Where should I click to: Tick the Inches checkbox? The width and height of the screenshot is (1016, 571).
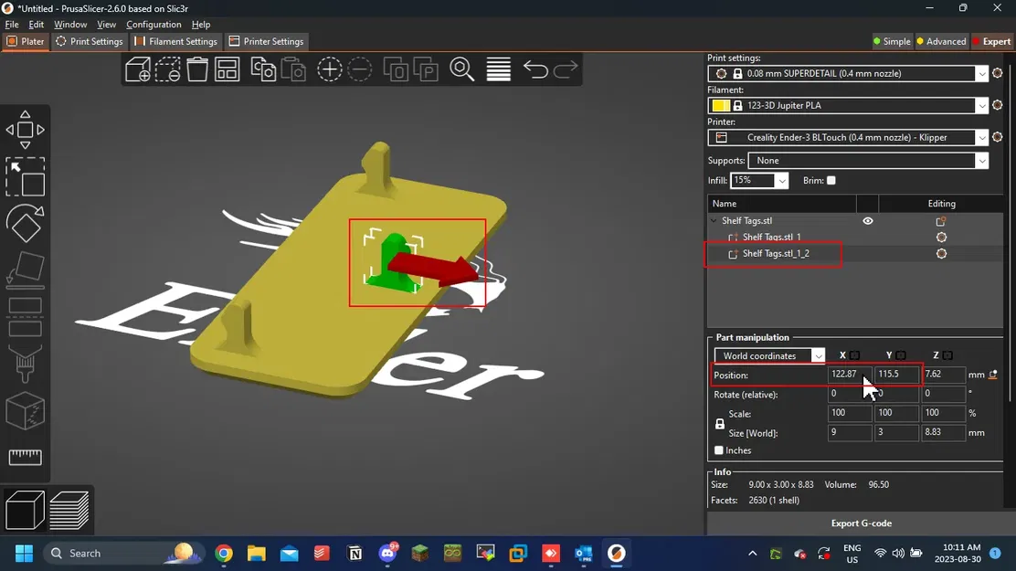tap(718, 449)
